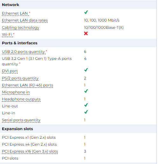Click the red X icon for Wi-Fi
Viewport: 160px width, 164px height.
(86, 34)
